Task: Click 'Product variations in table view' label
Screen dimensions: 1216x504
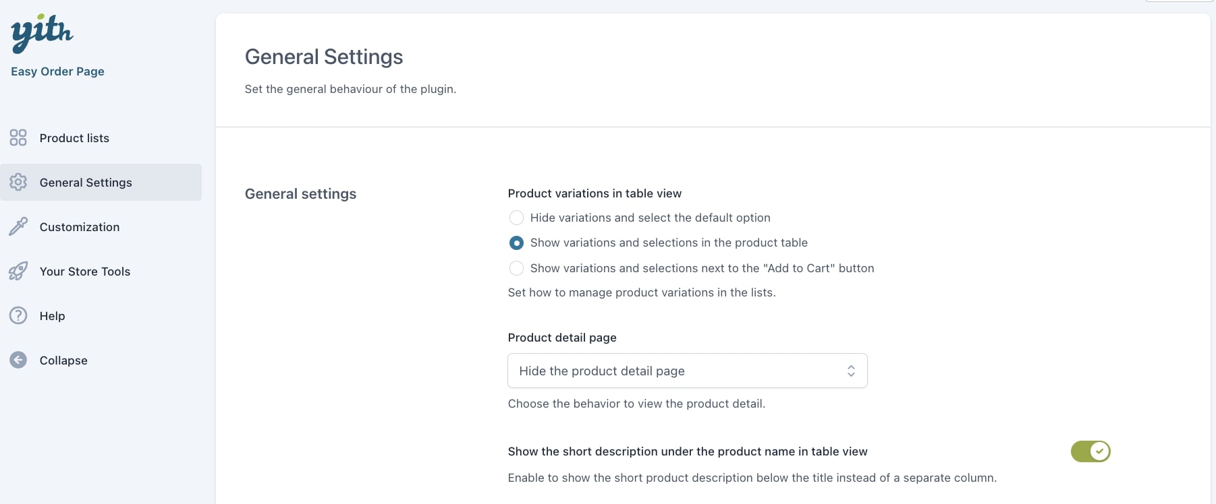Action: 595,193
